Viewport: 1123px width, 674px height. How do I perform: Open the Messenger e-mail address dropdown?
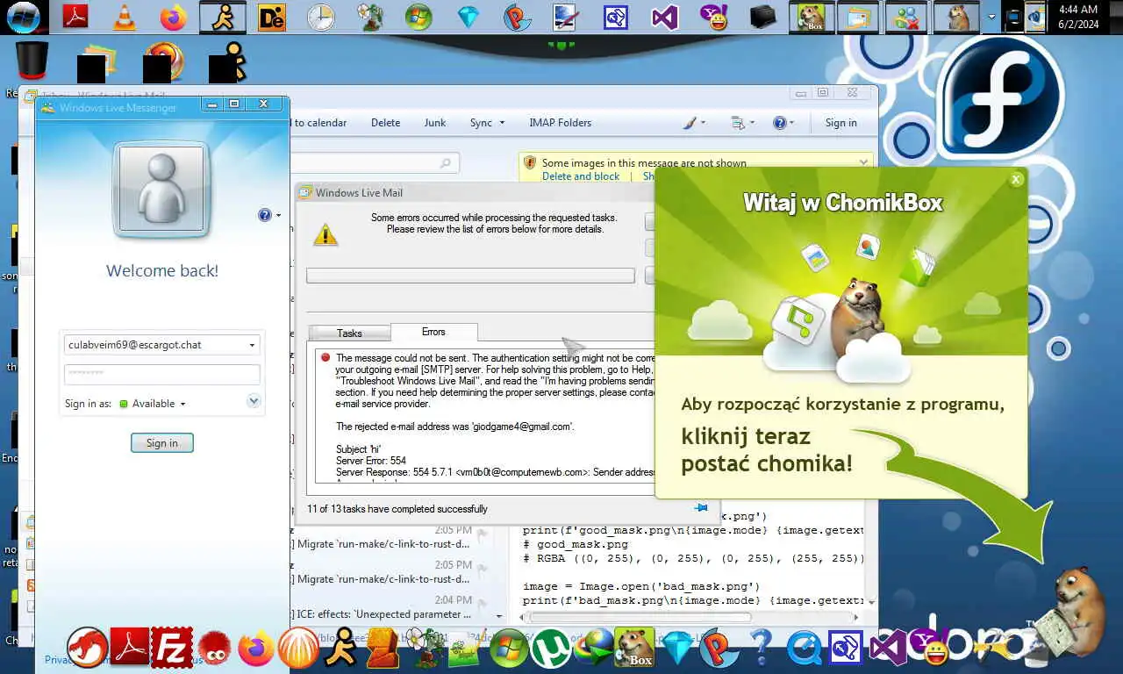252,345
